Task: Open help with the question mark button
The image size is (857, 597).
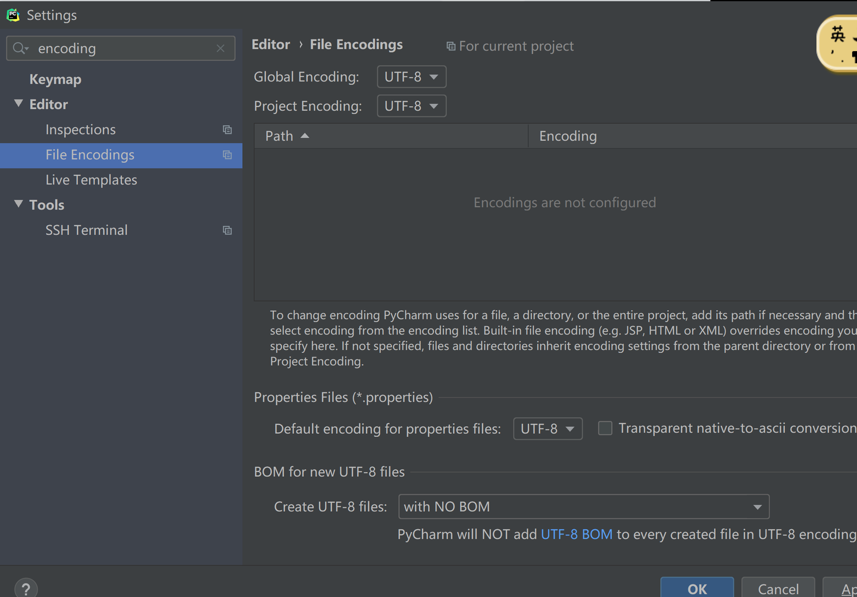Action: click(x=26, y=589)
